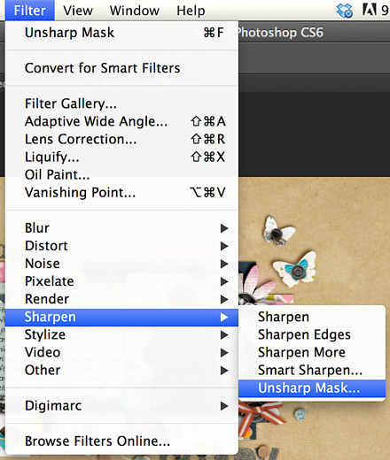Open the Digimarc submenu
The image size is (390, 460).
[121, 406]
